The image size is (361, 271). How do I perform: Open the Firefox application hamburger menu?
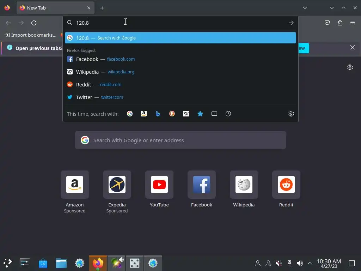tap(353, 23)
